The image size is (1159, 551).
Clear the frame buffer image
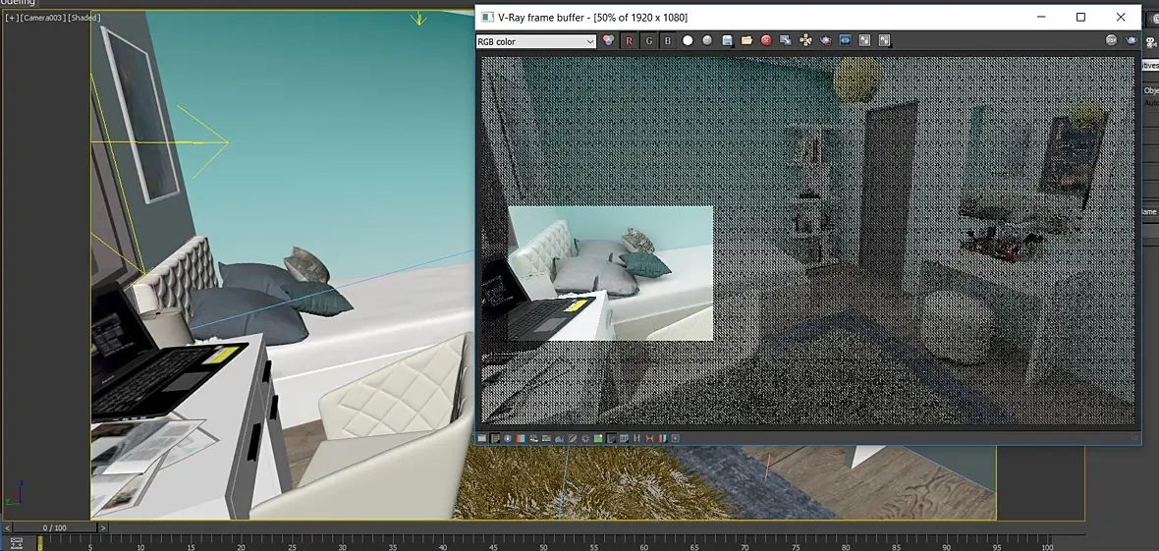(766, 41)
